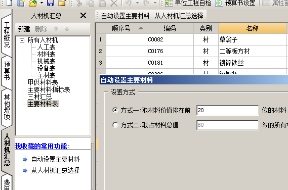Click the cell with code C0181
This screenshot has width=288, height=190.
[x=170, y=63]
